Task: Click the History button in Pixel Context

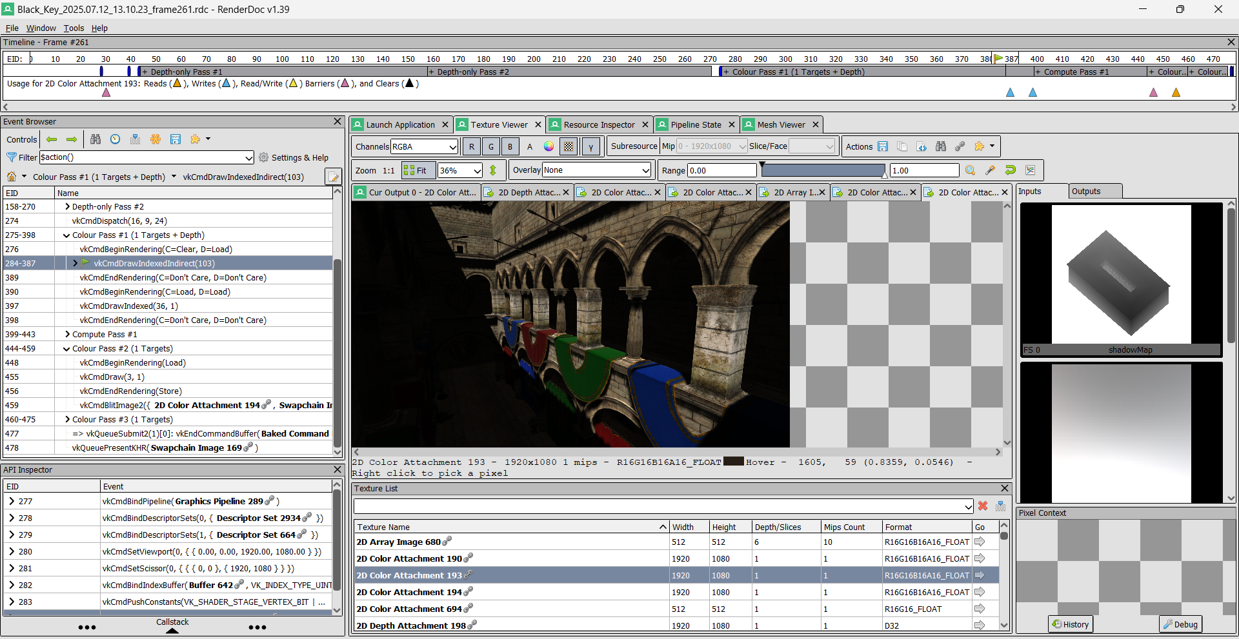Action: 1071,624
